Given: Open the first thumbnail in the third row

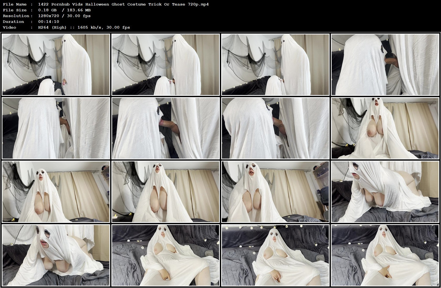Looking at the screenshot, I should [x=56, y=192].
